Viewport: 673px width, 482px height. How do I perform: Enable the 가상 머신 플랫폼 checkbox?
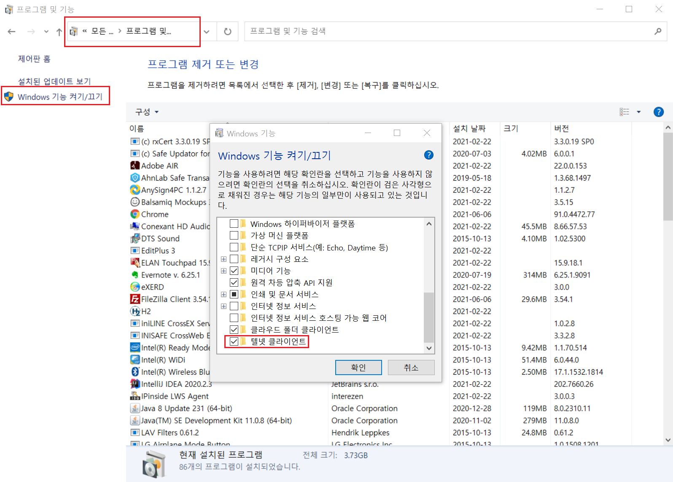(x=234, y=235)
